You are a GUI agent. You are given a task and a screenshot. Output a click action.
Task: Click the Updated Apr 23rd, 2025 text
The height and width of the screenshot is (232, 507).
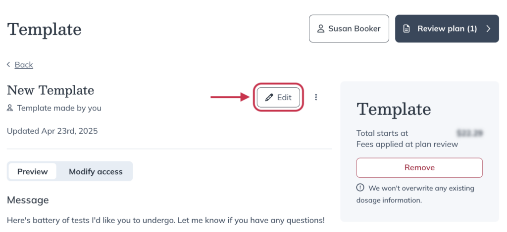pyautogui.click(x=52, y=131)
